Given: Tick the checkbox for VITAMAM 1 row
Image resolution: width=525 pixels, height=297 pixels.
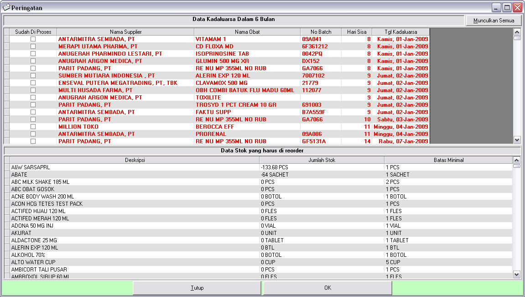Looking at the screenshot, I should coord(33,39).
